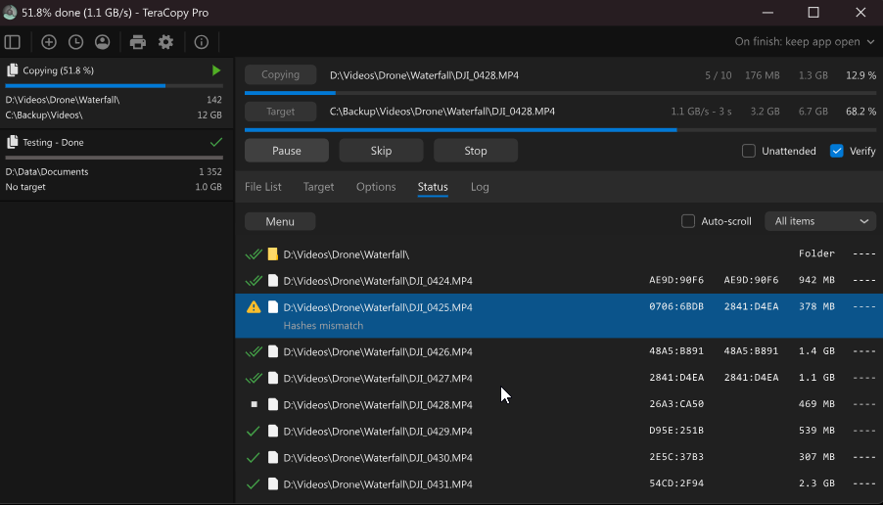Click the Stop button
Screen dimensions: 883x505
(476, 151)
